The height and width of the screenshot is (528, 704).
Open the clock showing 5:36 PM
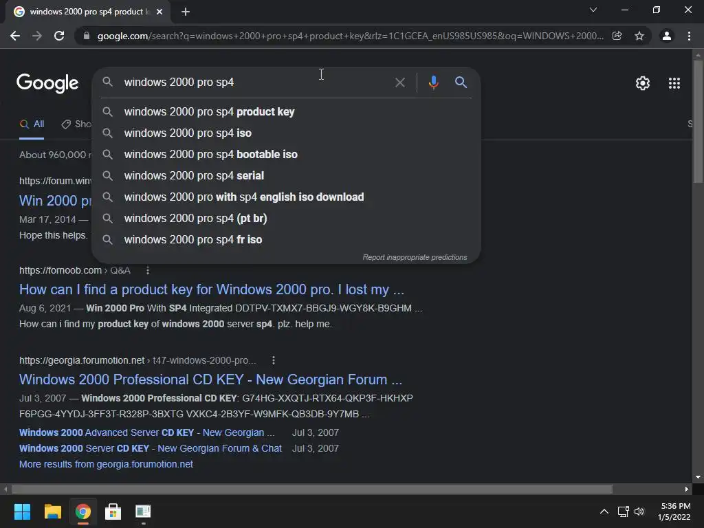[x=674, y=511]
